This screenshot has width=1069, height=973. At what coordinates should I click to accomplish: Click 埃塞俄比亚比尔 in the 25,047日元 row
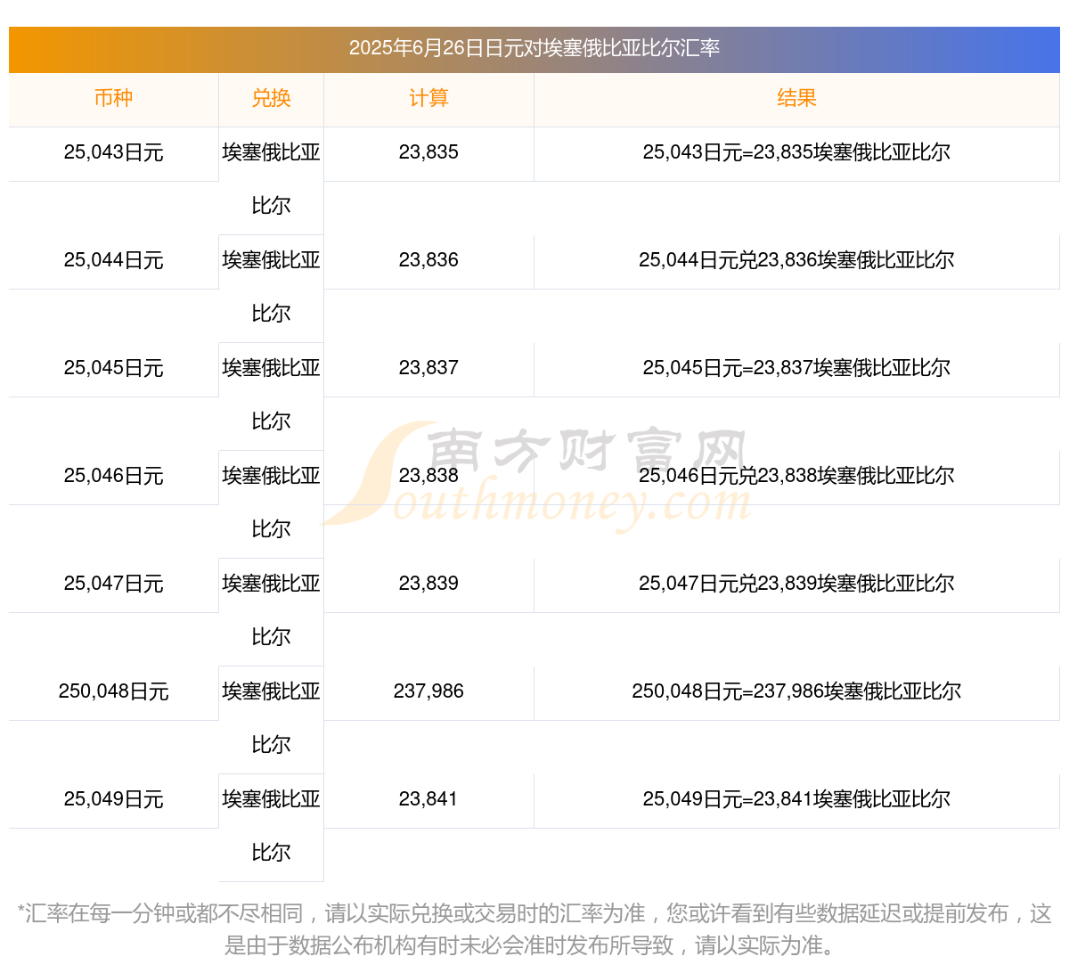[x=271, y=610]
